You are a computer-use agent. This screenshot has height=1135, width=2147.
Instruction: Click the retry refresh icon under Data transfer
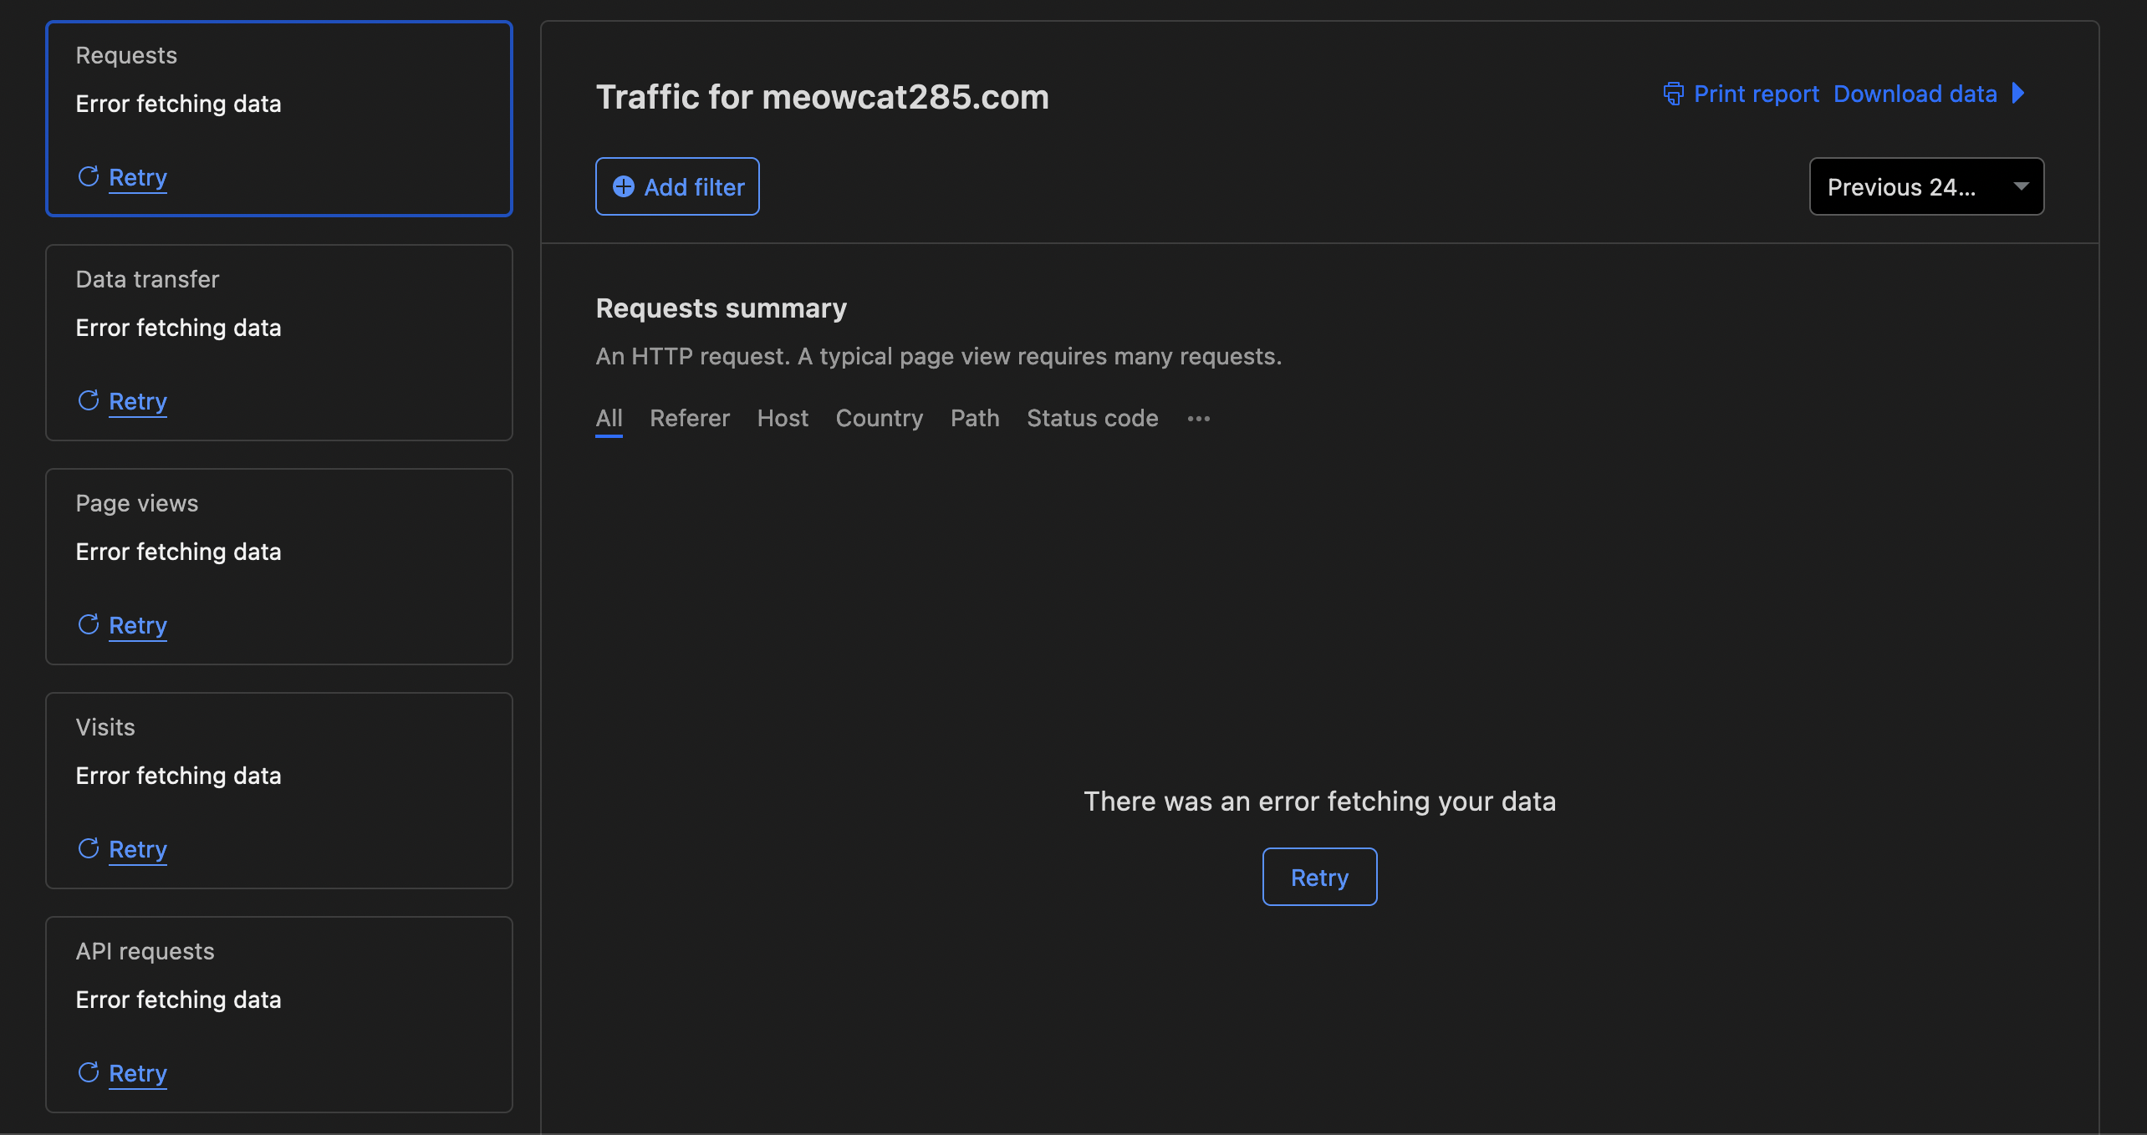click(89, 400)
